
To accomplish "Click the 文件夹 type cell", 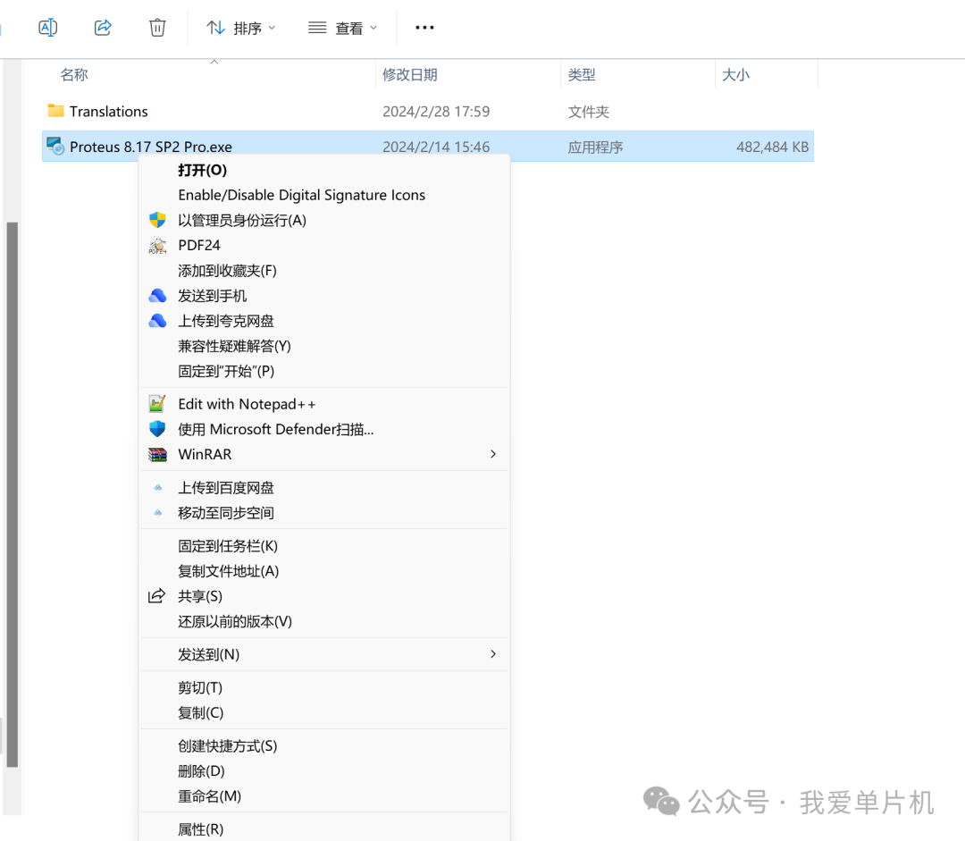I will click(x=588, y=112).
